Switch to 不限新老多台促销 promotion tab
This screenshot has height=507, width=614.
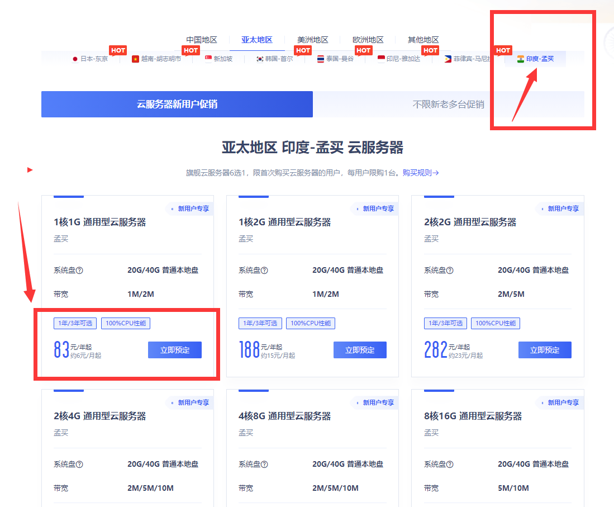(448, 105)
